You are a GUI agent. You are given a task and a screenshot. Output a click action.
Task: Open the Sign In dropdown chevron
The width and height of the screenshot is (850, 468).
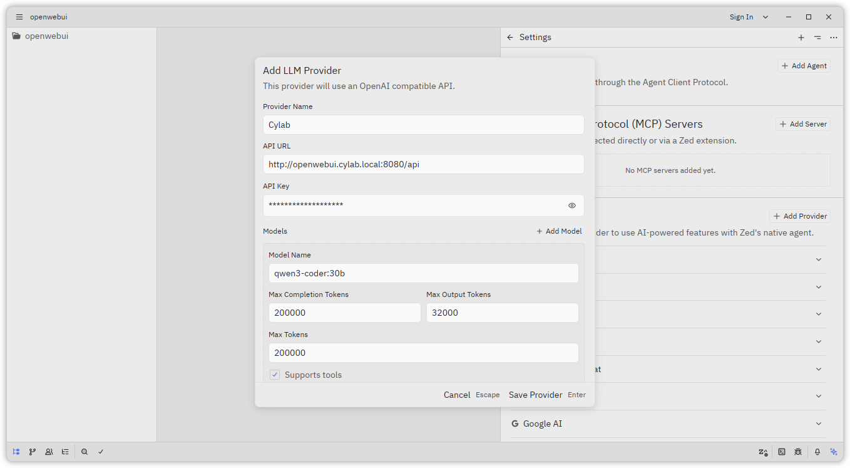(x=765, y=17)
